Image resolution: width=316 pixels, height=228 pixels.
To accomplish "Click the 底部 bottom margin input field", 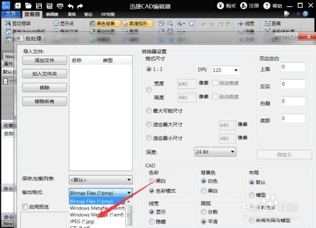I will coord(293,118).
